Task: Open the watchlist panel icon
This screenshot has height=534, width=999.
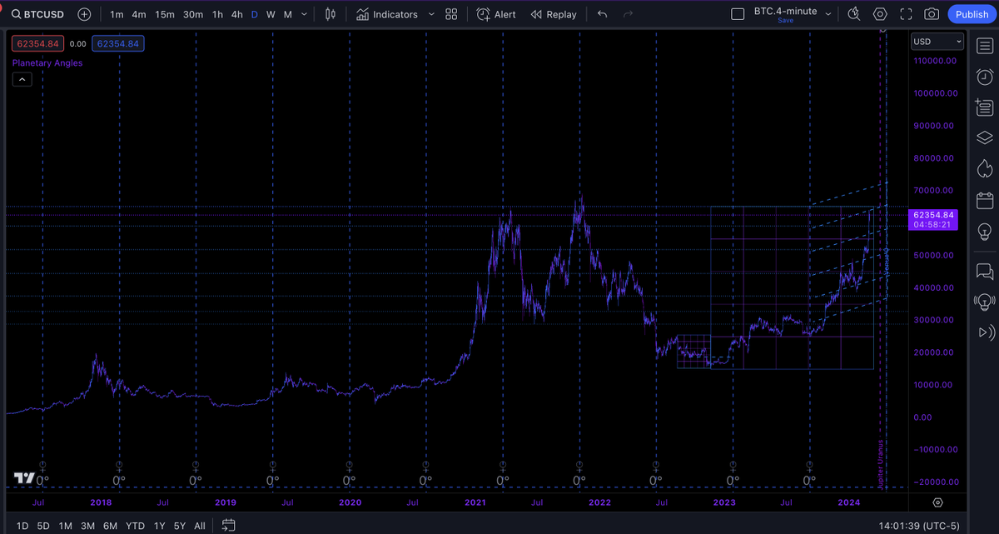Action: [985, 46]
